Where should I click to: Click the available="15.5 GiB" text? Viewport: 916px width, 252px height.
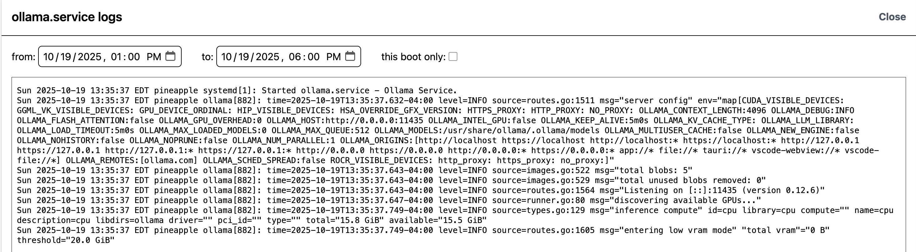438,220
